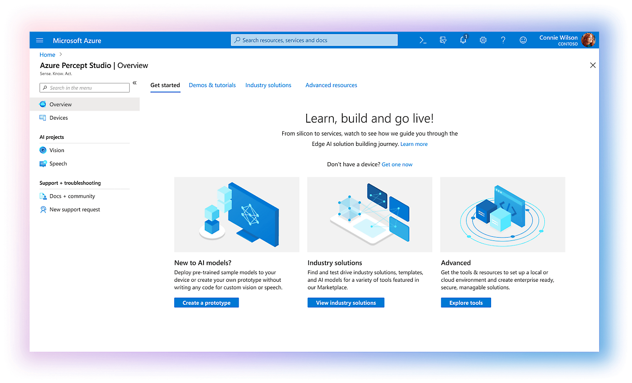Follow the Get one now link

[x=397, y=164]
